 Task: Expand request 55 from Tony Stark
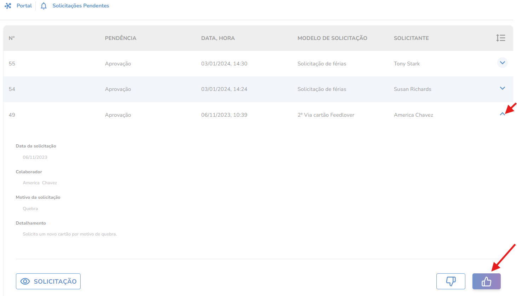(x=503, y=63)
